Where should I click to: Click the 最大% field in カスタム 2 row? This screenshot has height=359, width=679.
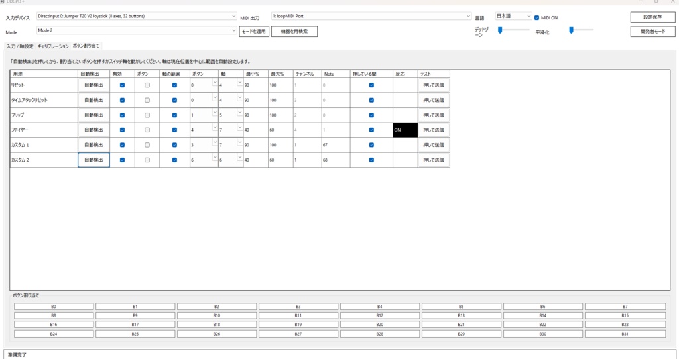pos(280,160)
